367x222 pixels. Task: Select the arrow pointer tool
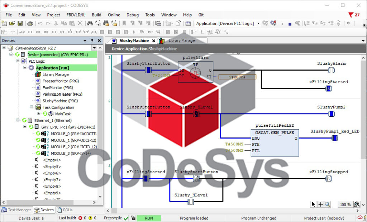[314, 204]
